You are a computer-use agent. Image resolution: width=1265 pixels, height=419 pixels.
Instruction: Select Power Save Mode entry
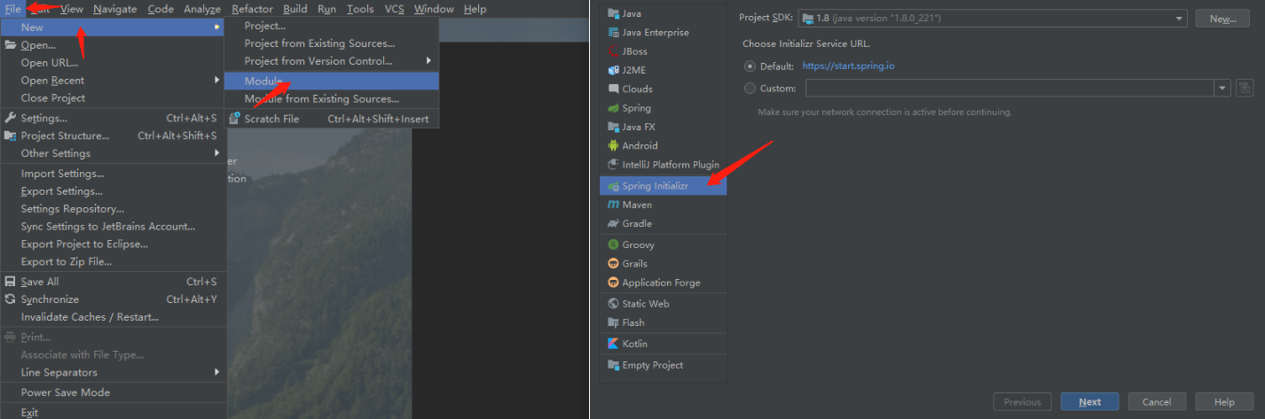(113, 392)
